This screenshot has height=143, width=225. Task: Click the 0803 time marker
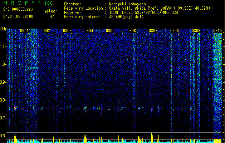[x=67, y=31]
